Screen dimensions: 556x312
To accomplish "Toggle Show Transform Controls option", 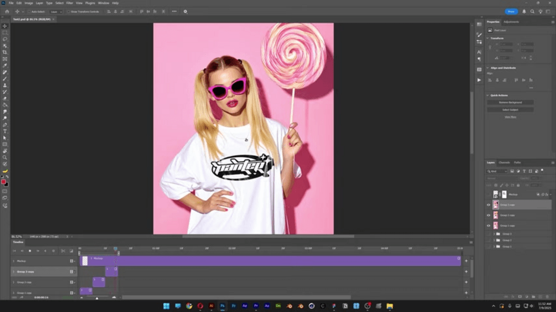I will pyautogui.click(x=68, y=11).
